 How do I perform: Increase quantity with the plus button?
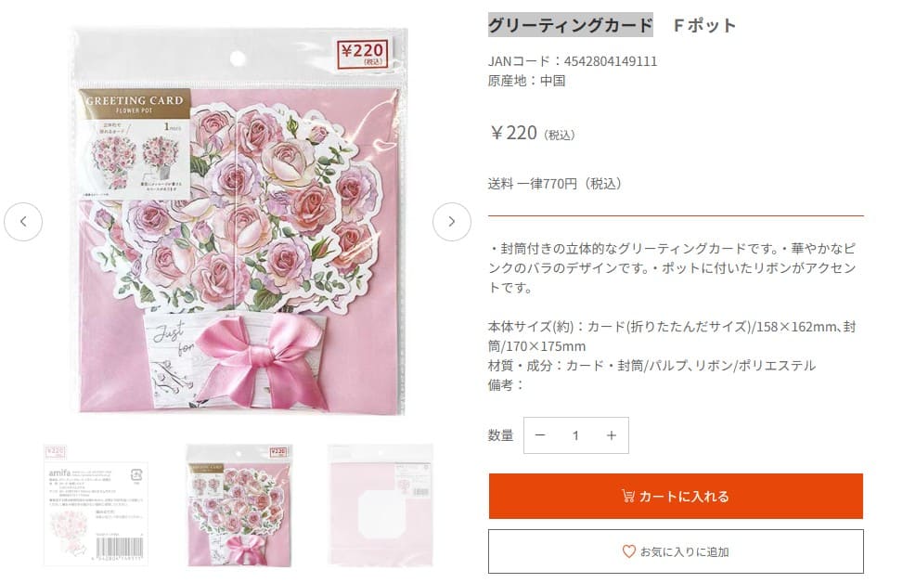click(611, 435)
